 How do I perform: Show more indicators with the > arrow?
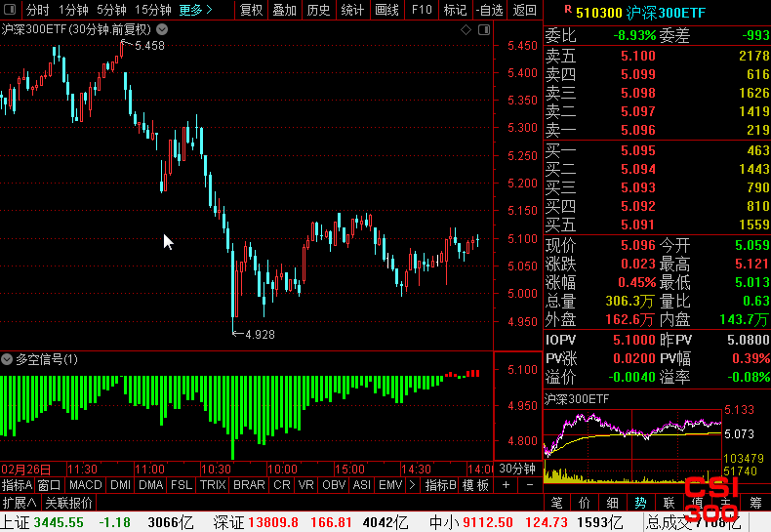coord(412,485)
